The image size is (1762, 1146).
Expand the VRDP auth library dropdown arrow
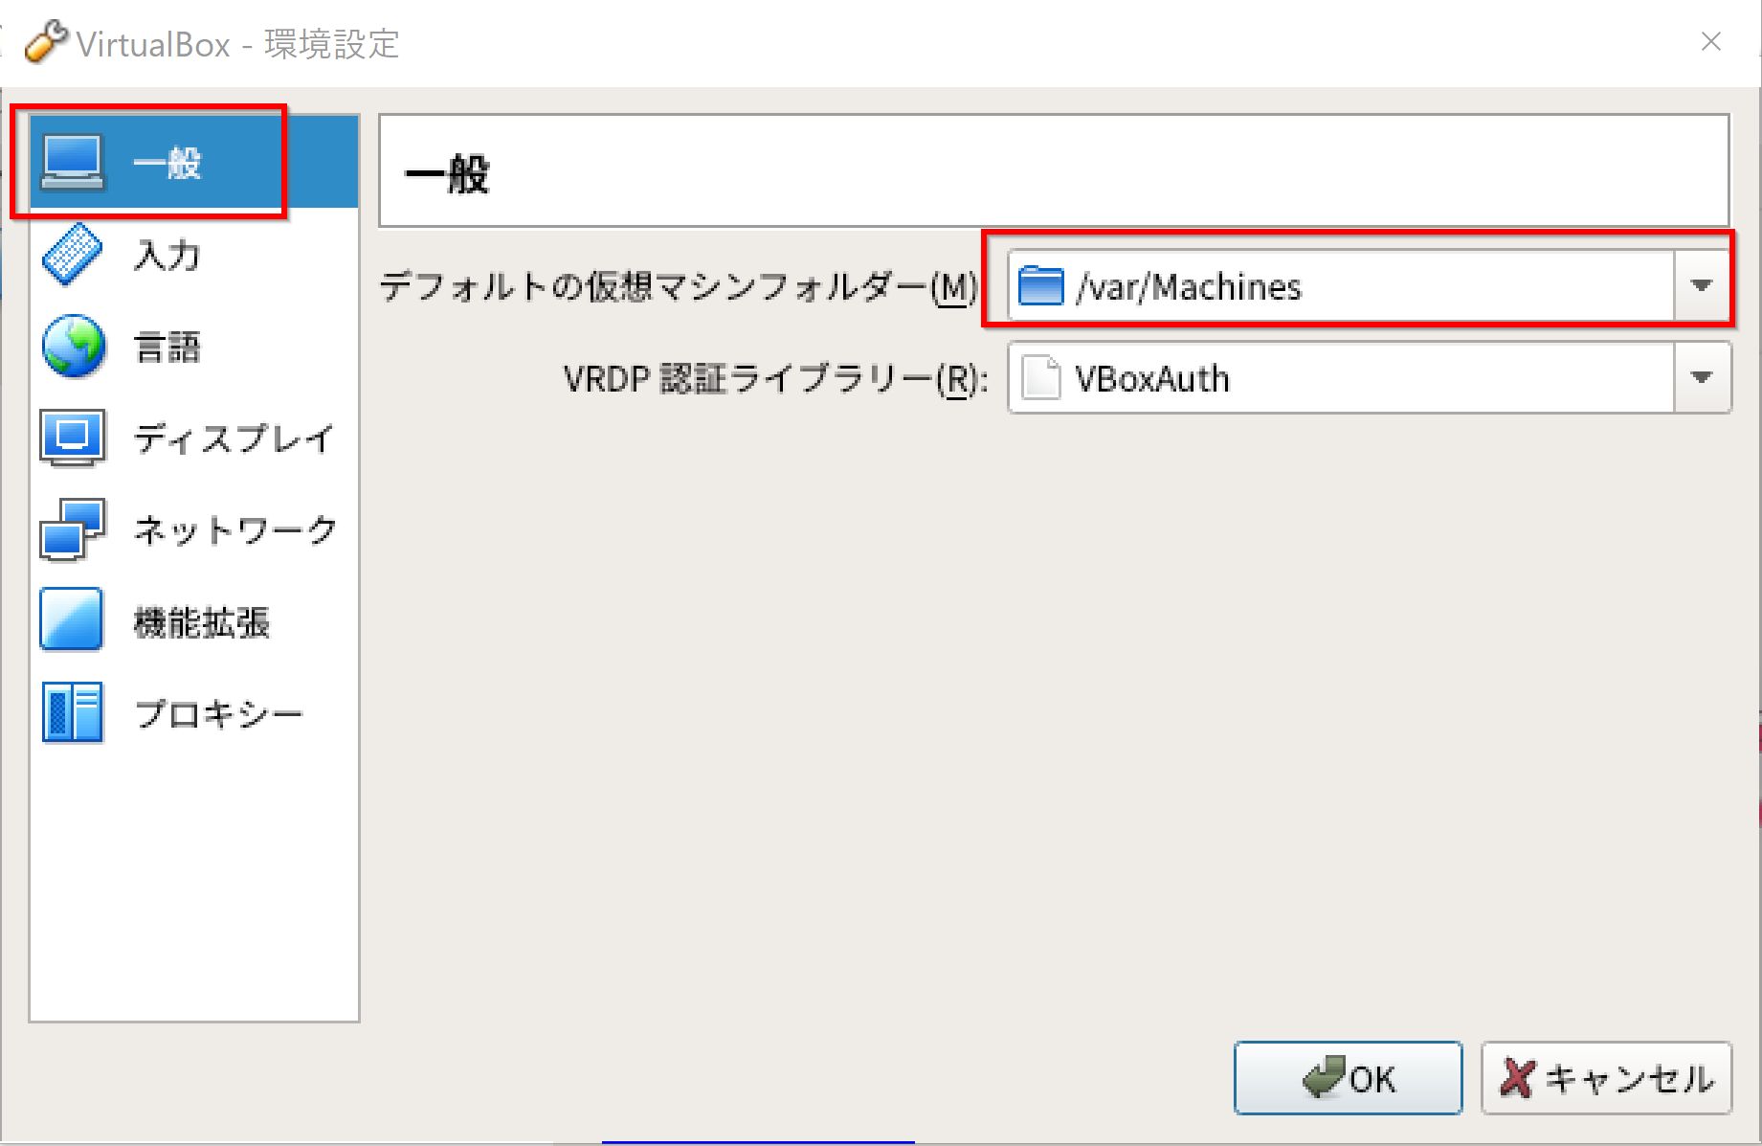pyautogui.click(x=1702, y=377)
